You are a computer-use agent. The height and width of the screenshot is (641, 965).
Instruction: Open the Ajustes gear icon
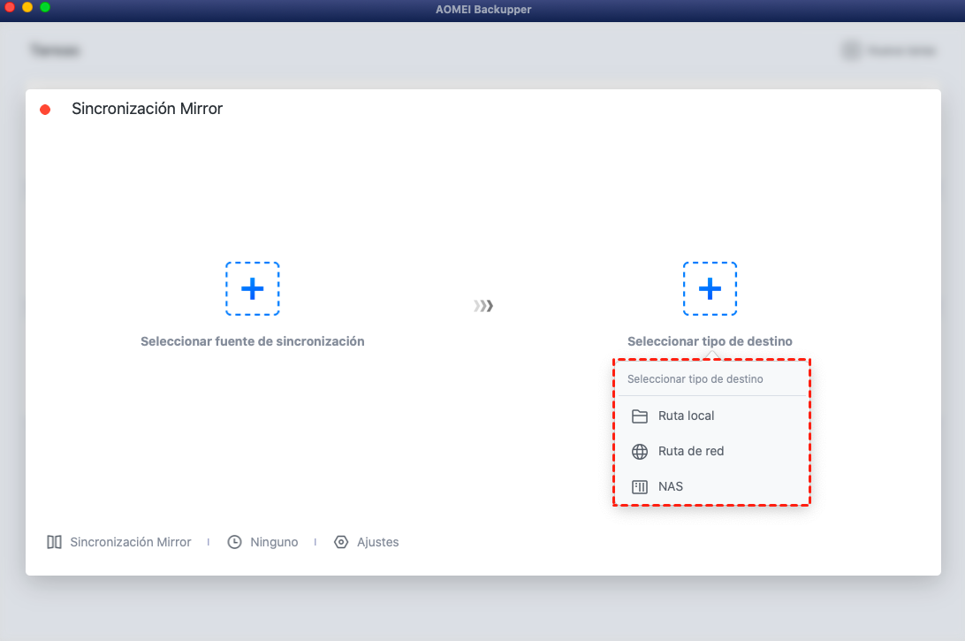341,542
